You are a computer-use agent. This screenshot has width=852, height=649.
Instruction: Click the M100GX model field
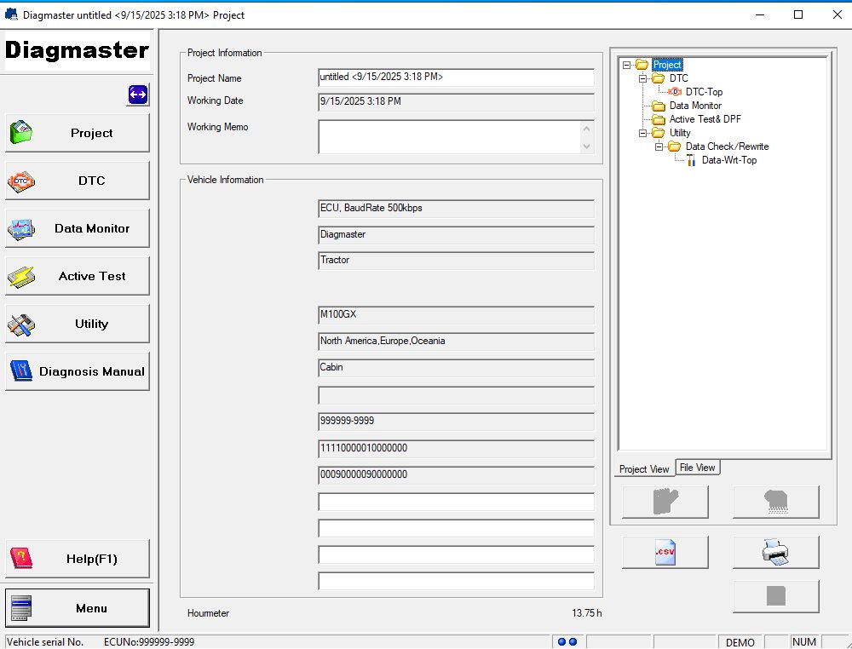coord(456,315)
